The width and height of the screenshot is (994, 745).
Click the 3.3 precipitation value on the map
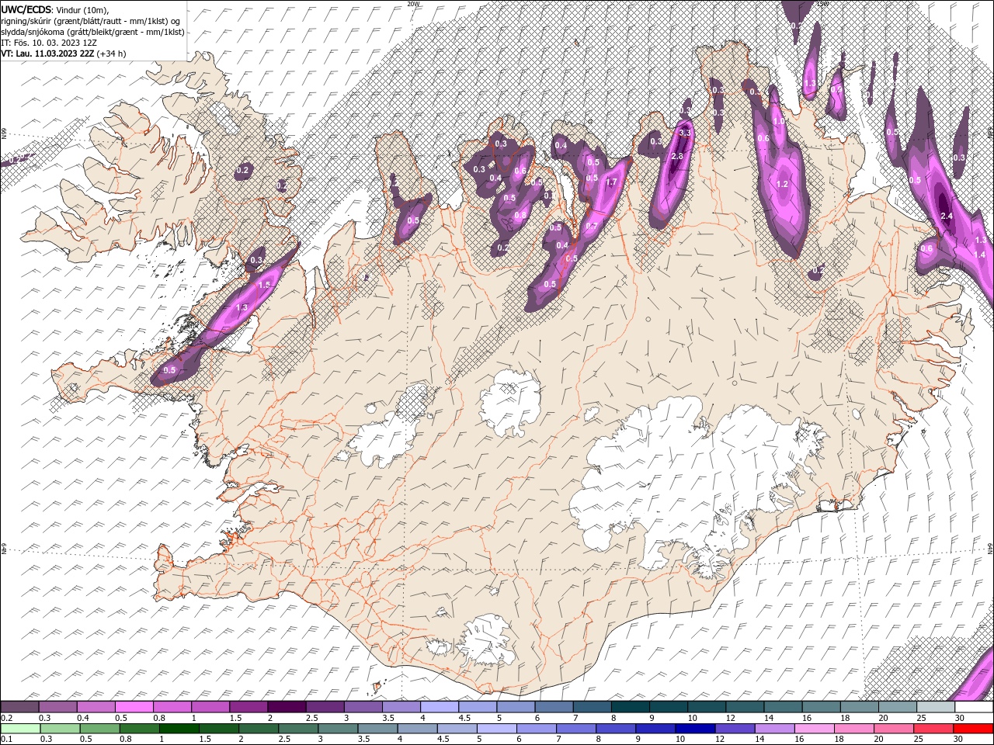tap(685, 133)
